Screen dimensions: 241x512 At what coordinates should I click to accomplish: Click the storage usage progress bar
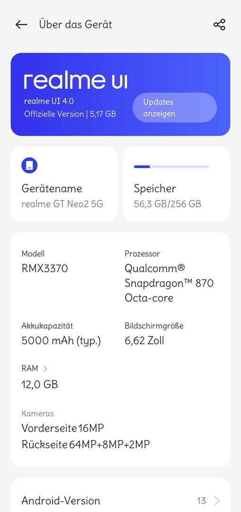pyautogui.click(x=171, y=166)
